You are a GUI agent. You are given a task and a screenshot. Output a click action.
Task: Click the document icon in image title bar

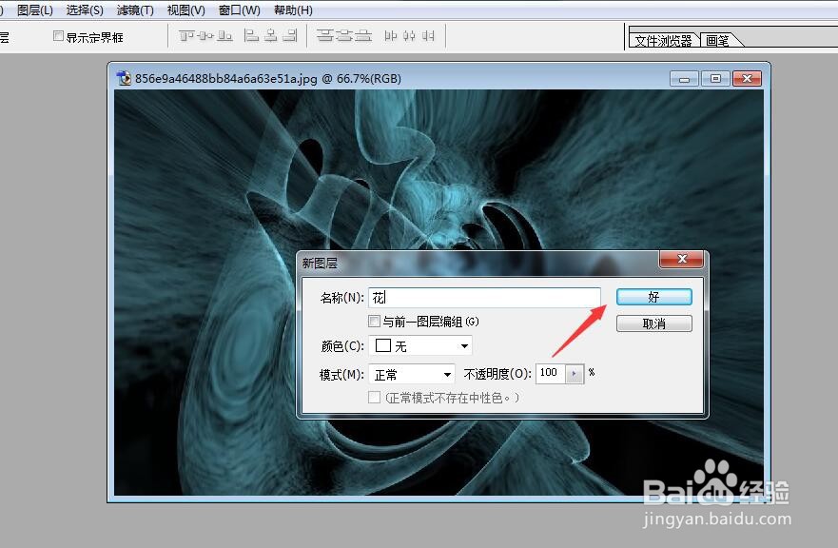pyautogui.click(x=124, y=78)
